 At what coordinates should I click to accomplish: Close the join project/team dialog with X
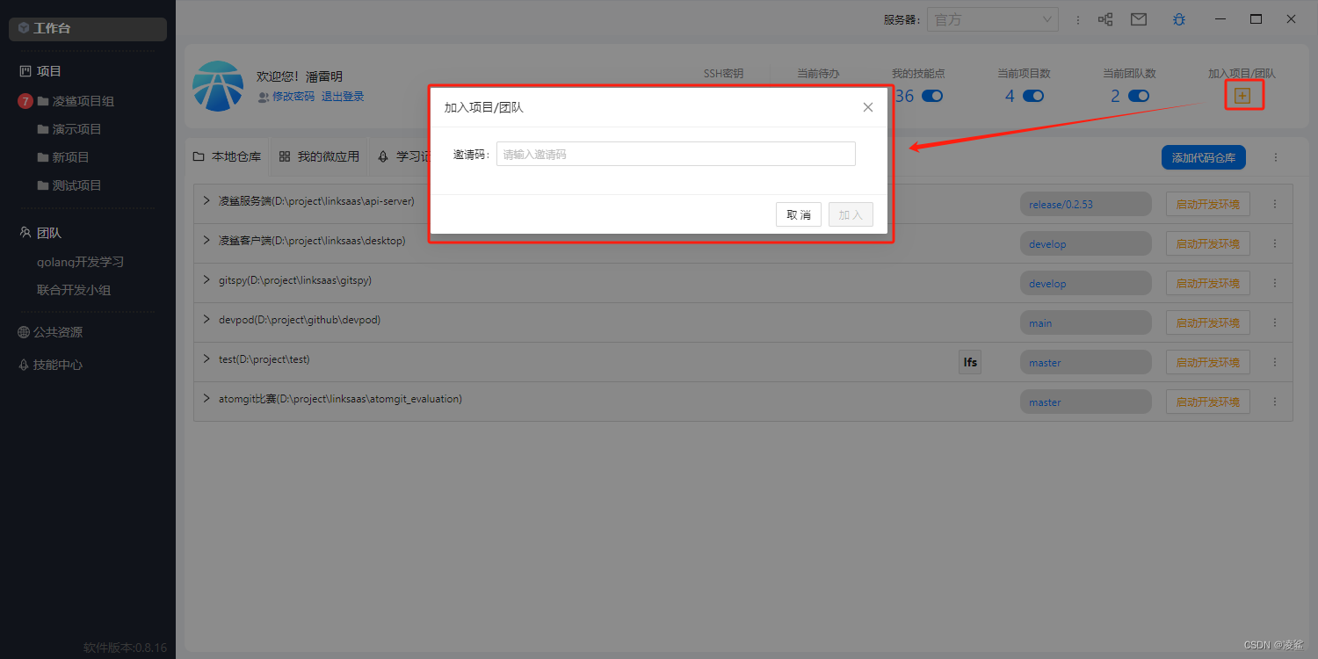868,107
